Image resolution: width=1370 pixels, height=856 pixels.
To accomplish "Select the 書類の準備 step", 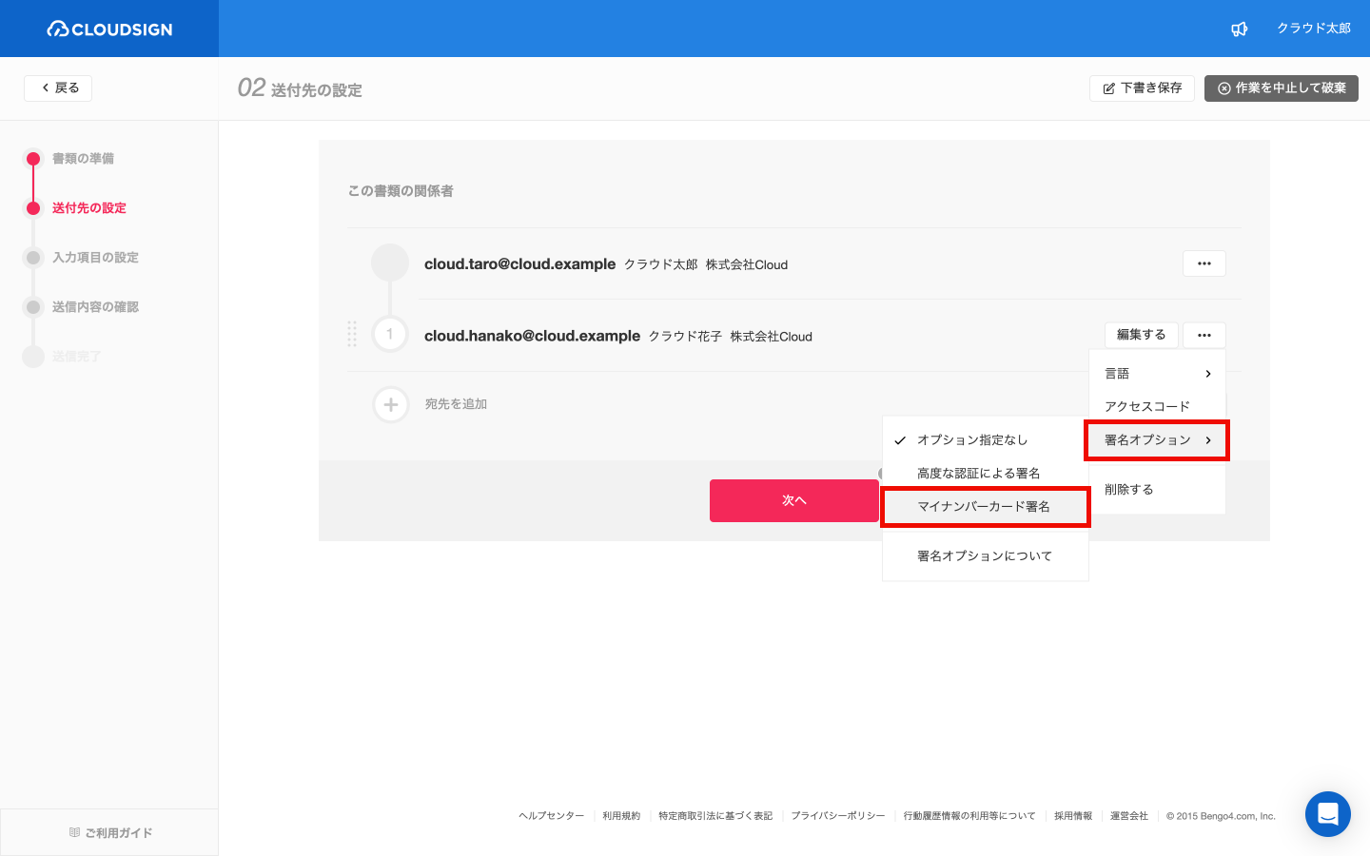I will (x=83, y=159).
